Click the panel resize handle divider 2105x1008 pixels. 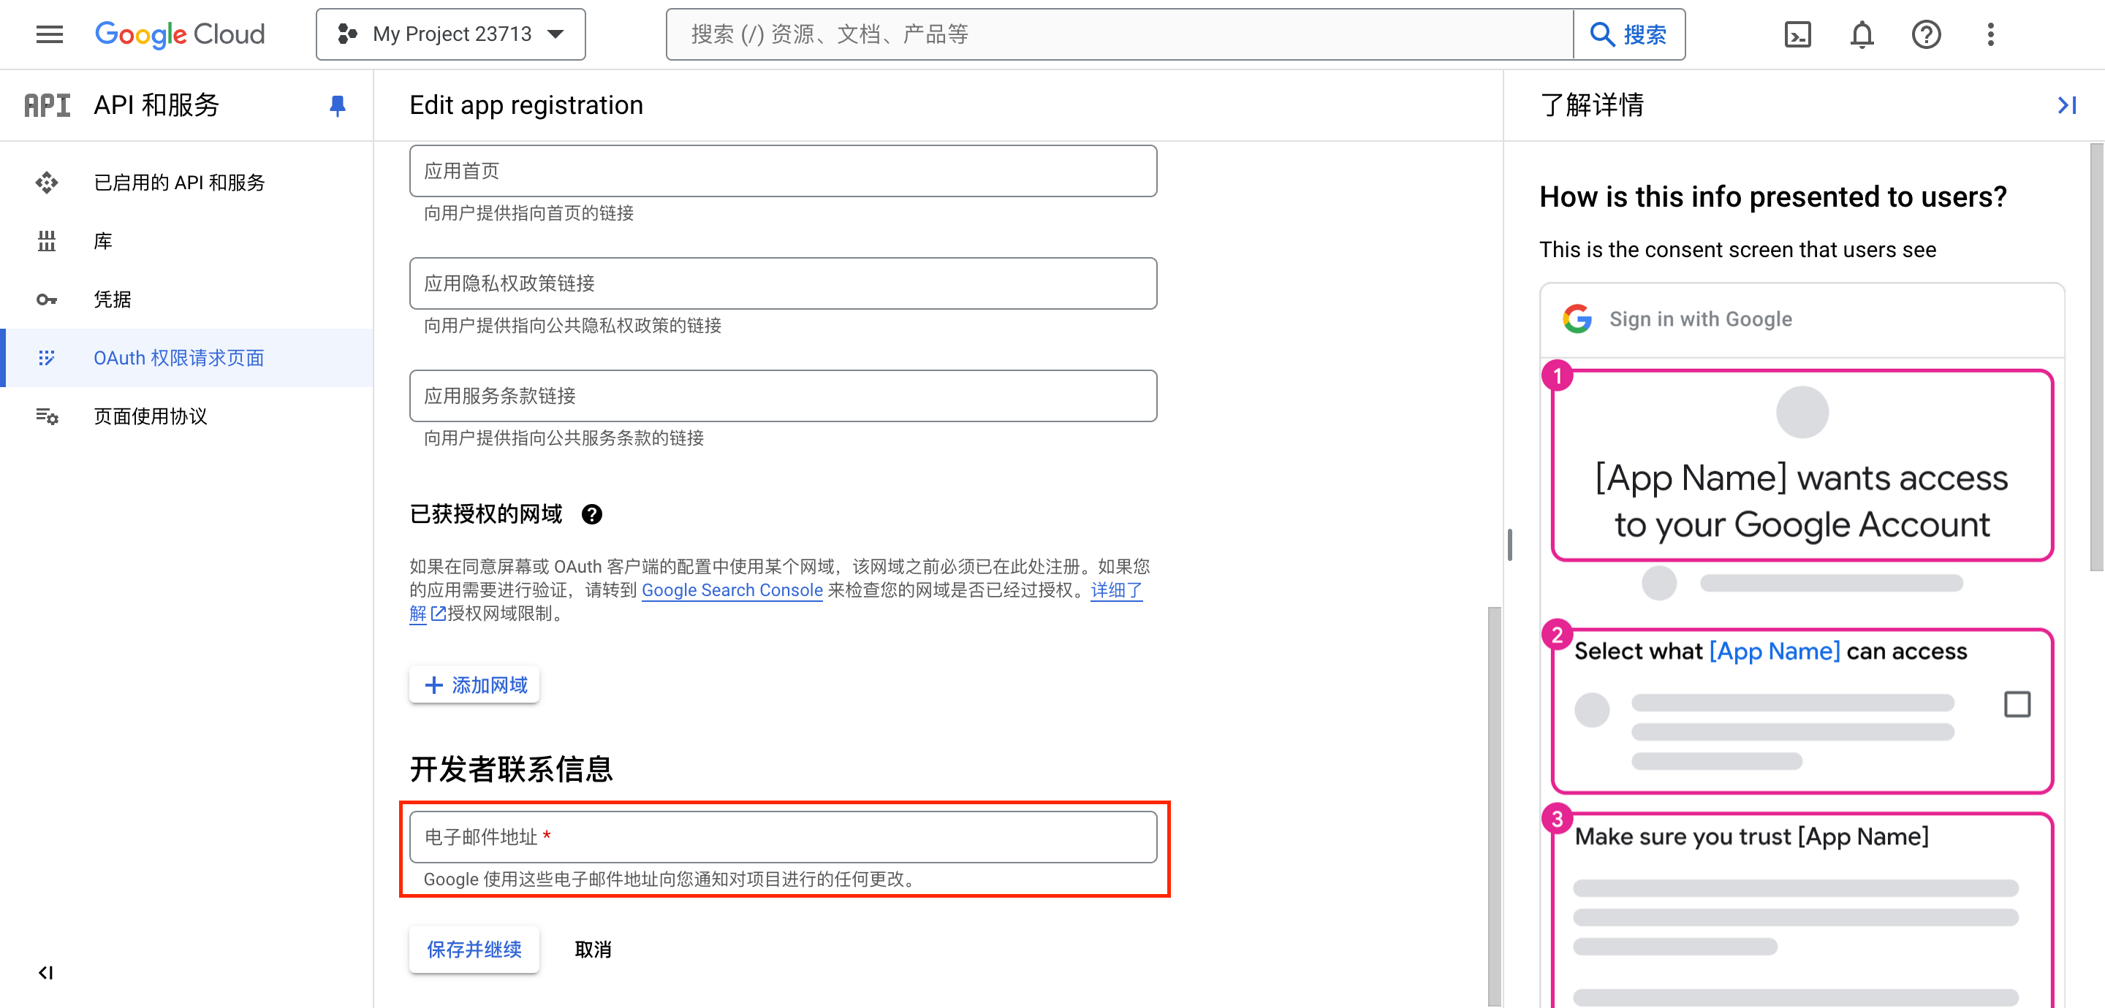click(x=1510, y=545)
